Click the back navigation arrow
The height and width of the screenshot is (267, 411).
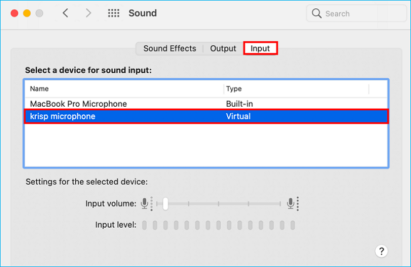(65, 13)
